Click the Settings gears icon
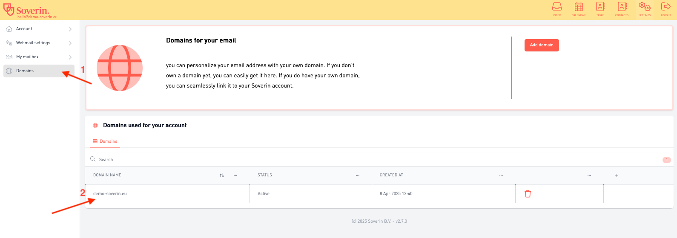The width and height of the screenshot is (677, 238). point(645,8)
